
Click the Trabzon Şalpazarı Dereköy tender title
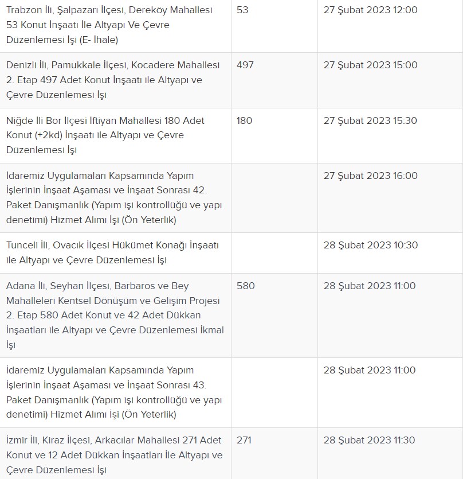pyautogui.click(x=109, y=25)
